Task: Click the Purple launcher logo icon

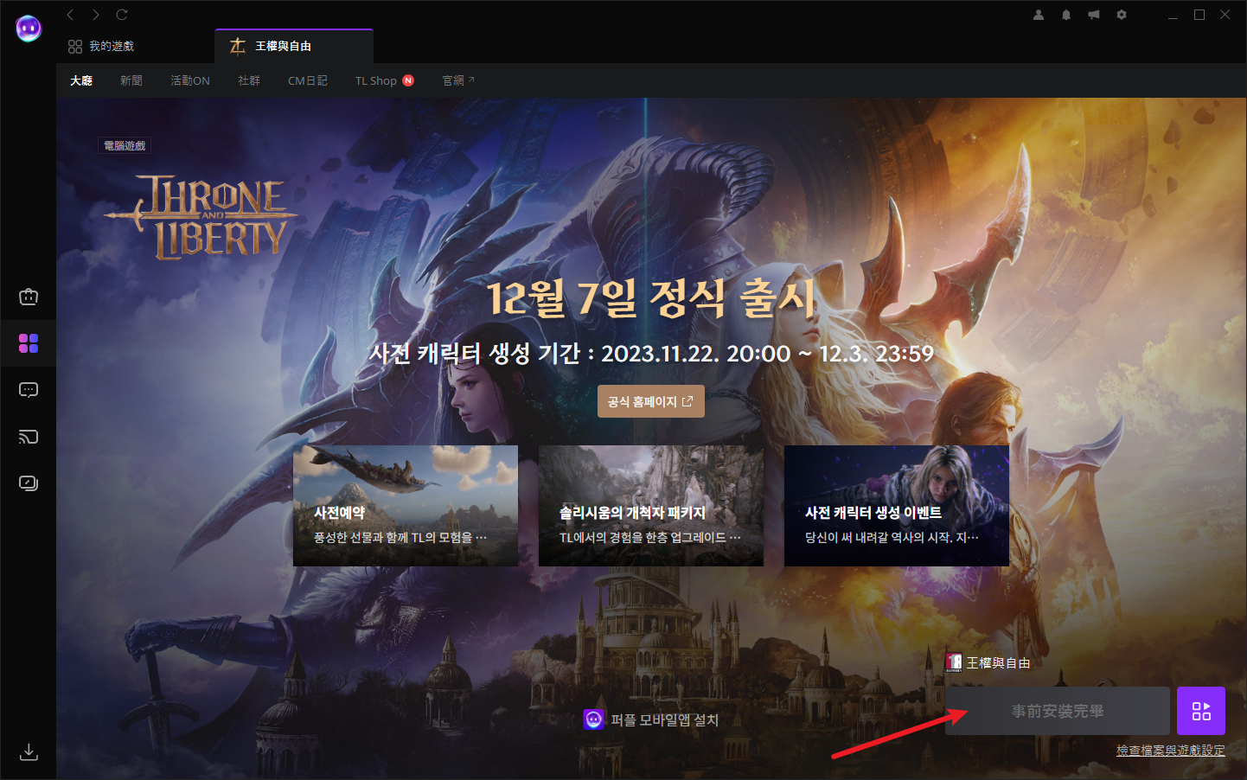Action: pos(29,29)
